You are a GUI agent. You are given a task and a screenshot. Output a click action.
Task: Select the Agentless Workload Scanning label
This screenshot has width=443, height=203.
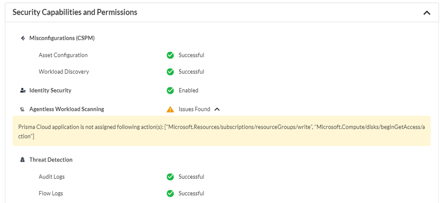coord(67,109)
